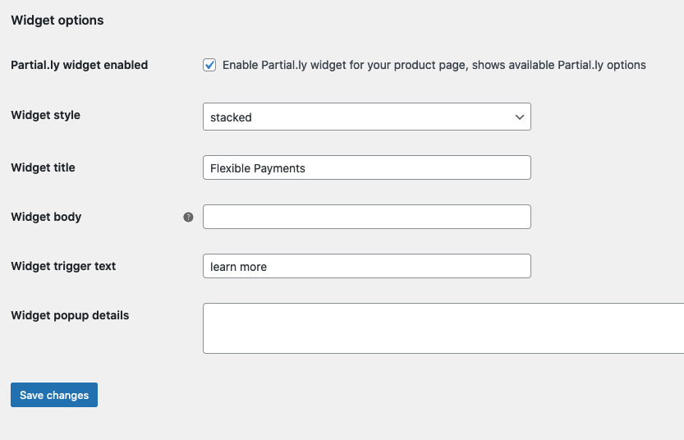Place cursor after Flexible Payments text

tap(306, 168)
